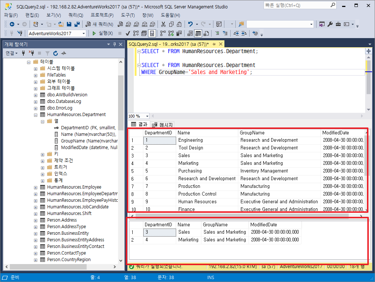The height and width of the screenshot is (282, 375).
Task: Open the 도구(T) menu
Action: click(128, 15)
